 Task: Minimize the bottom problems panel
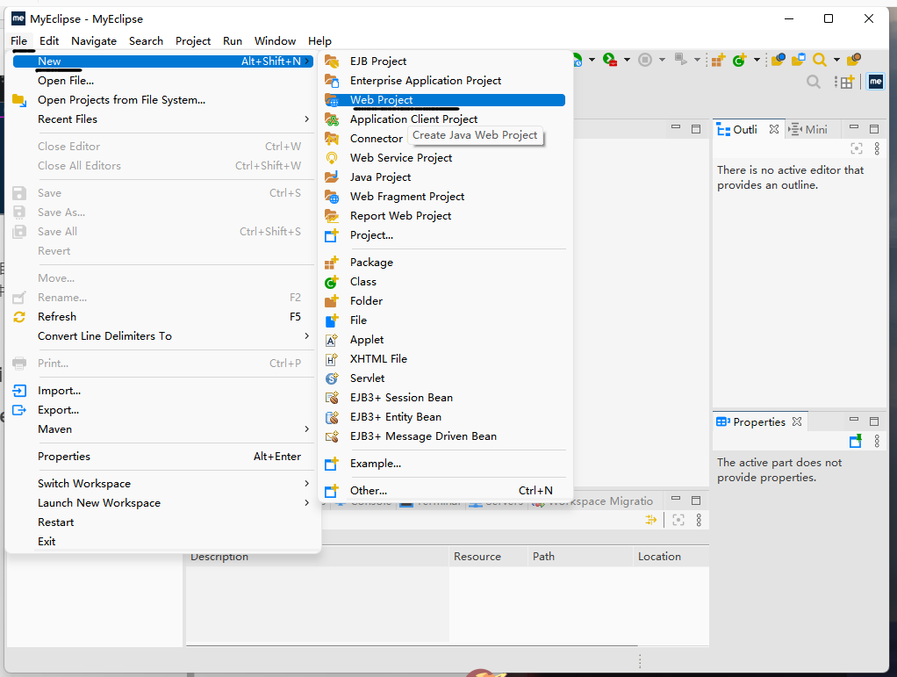676,499
